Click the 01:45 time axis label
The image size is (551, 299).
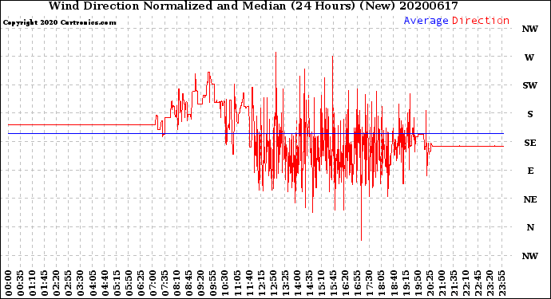point(45,283)
